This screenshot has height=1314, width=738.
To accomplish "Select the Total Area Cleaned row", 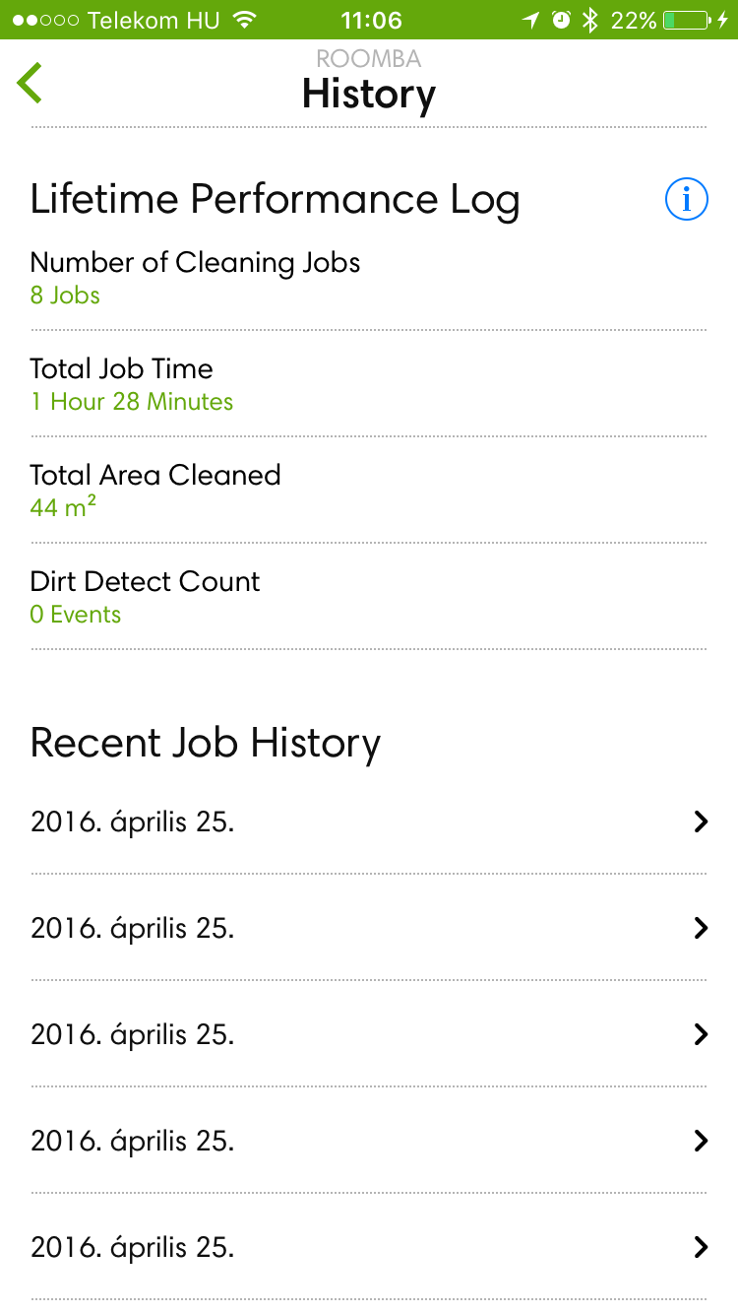I will coord(155,490).
